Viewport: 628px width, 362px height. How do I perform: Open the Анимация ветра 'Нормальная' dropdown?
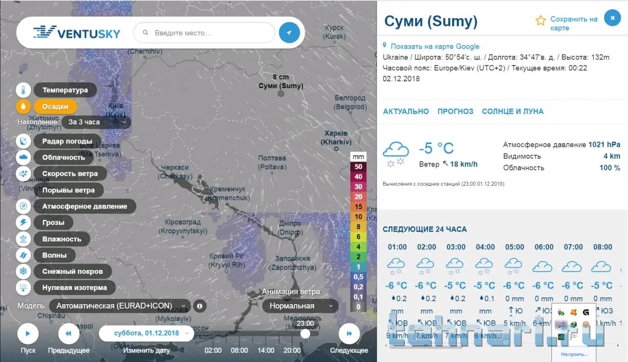[x=300, y=306]
